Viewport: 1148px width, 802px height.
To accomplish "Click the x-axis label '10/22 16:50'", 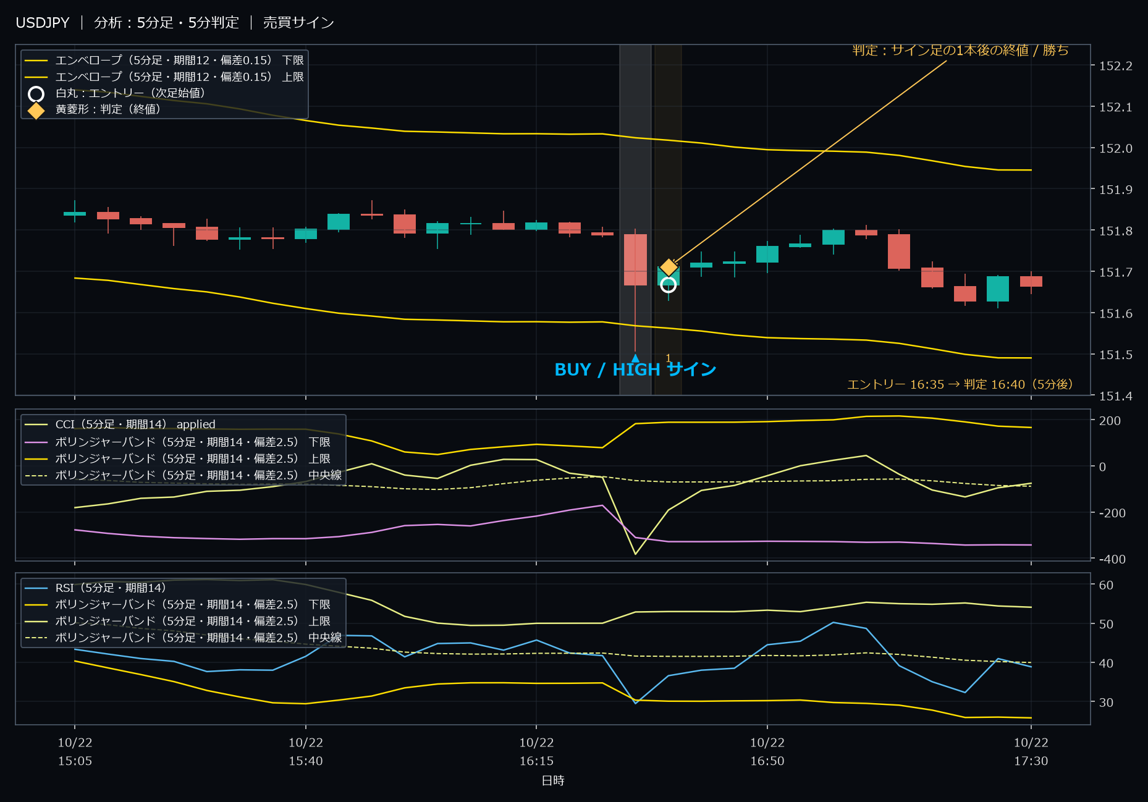I will [x=767, y=751].
